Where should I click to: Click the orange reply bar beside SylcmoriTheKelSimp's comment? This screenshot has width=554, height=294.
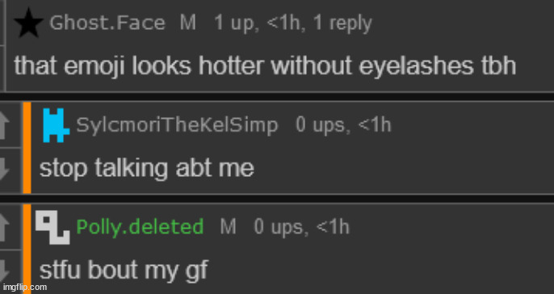coord(27,148)
